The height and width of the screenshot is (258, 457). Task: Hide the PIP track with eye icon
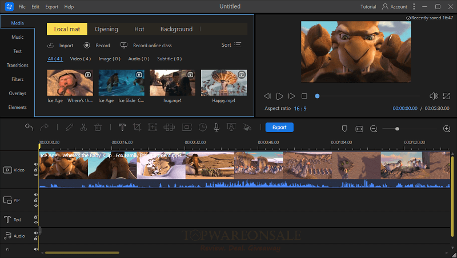point(36,206)
